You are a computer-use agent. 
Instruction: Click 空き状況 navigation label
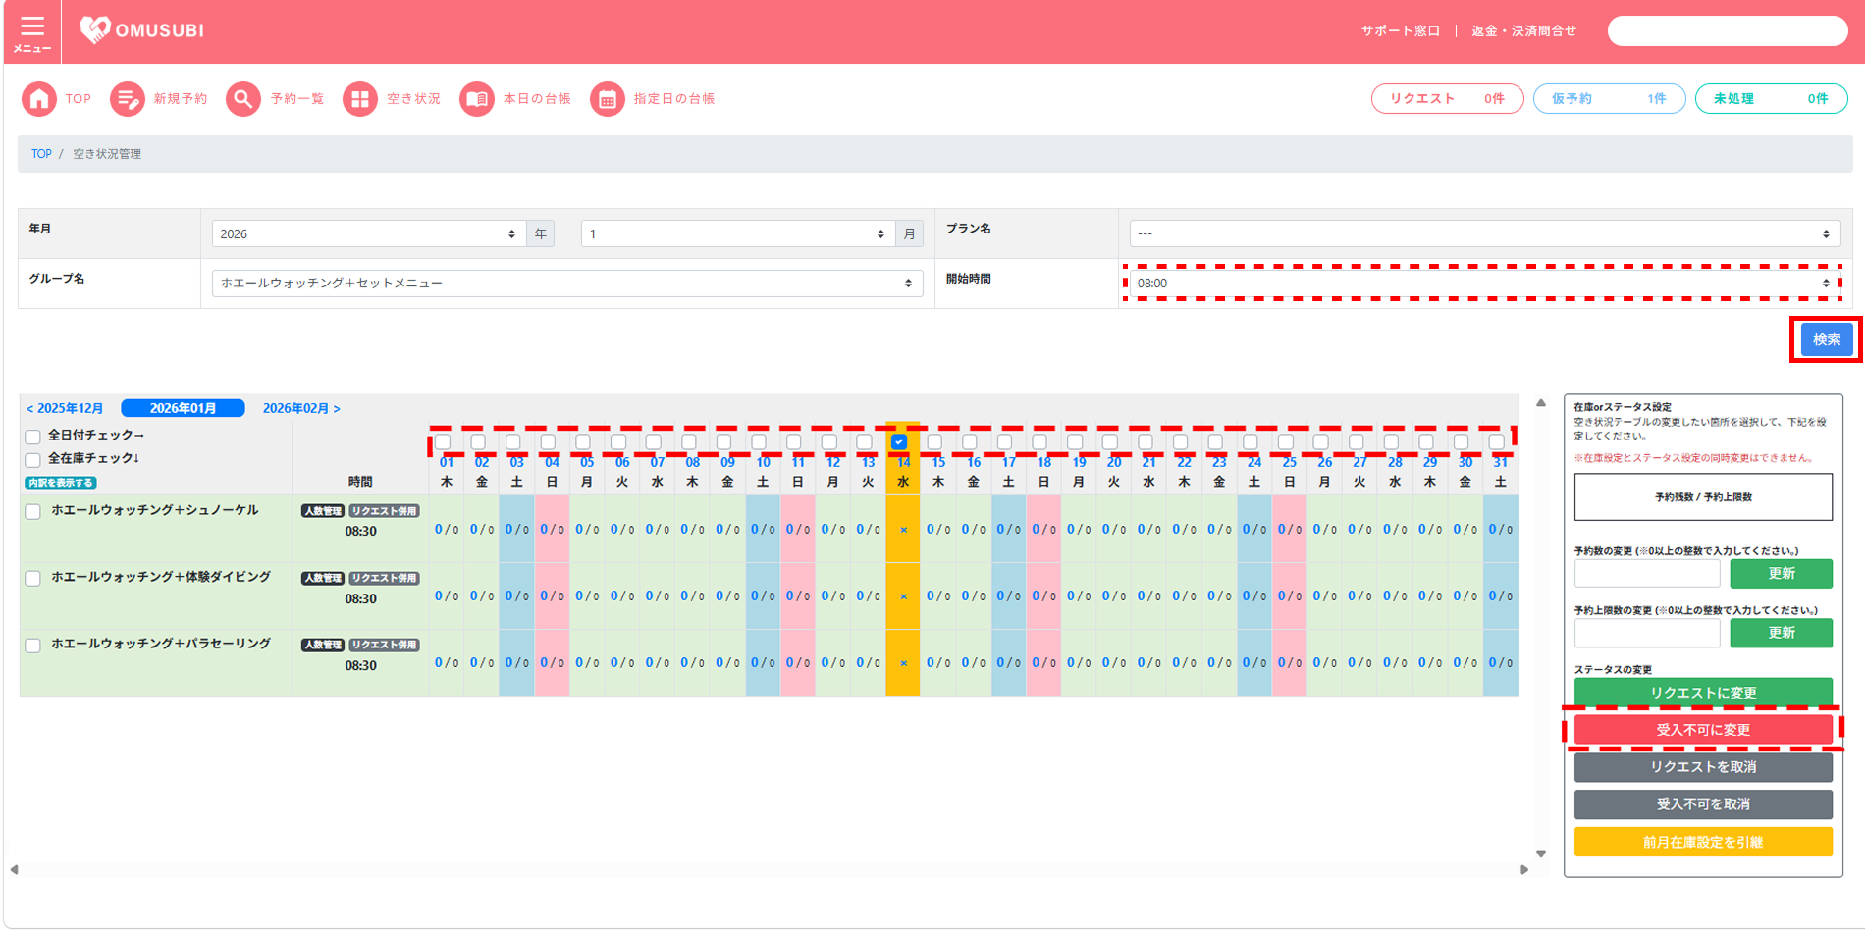[x=413, y=99]
